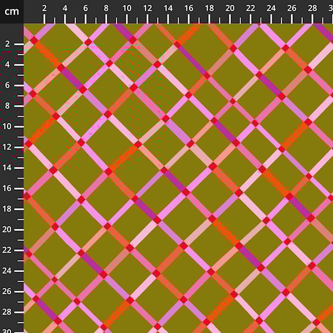Click the 14 mark on the top ruler
Screen dimensions: 333x333
[x=168, y=9]
